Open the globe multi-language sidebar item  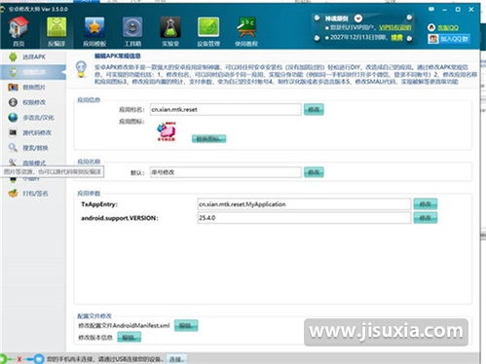31,118
